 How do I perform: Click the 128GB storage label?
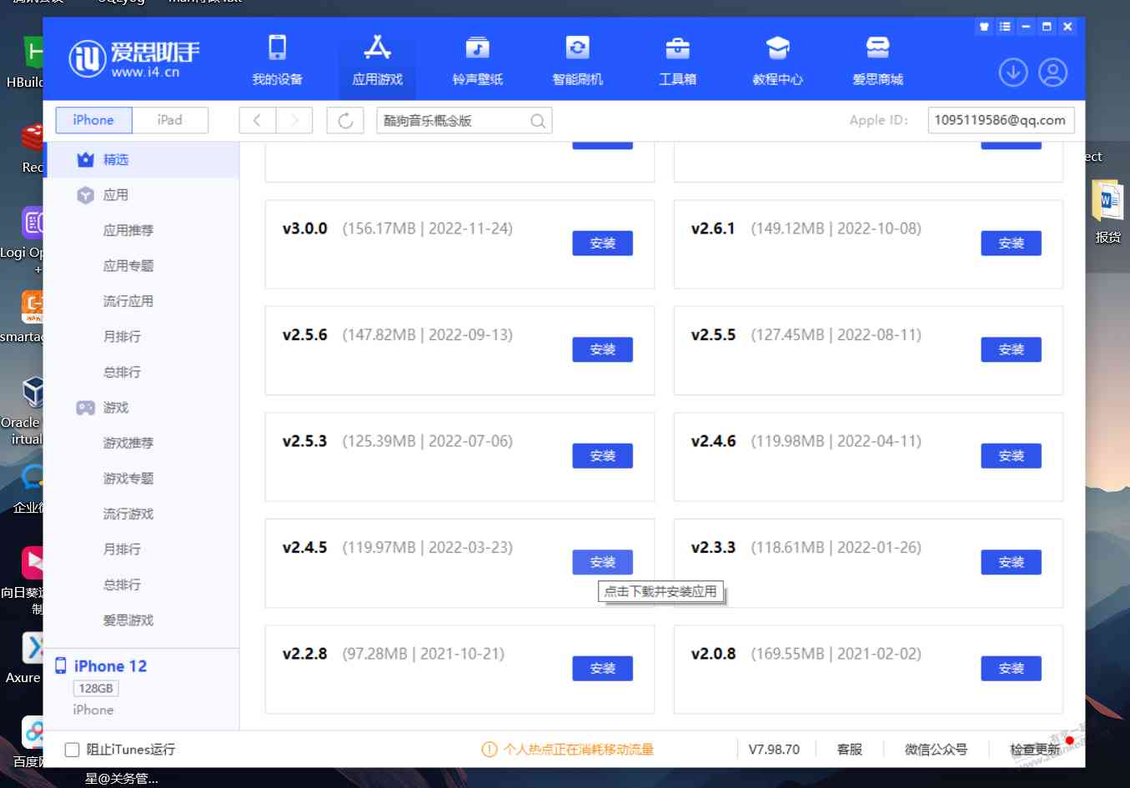(96, 688)
